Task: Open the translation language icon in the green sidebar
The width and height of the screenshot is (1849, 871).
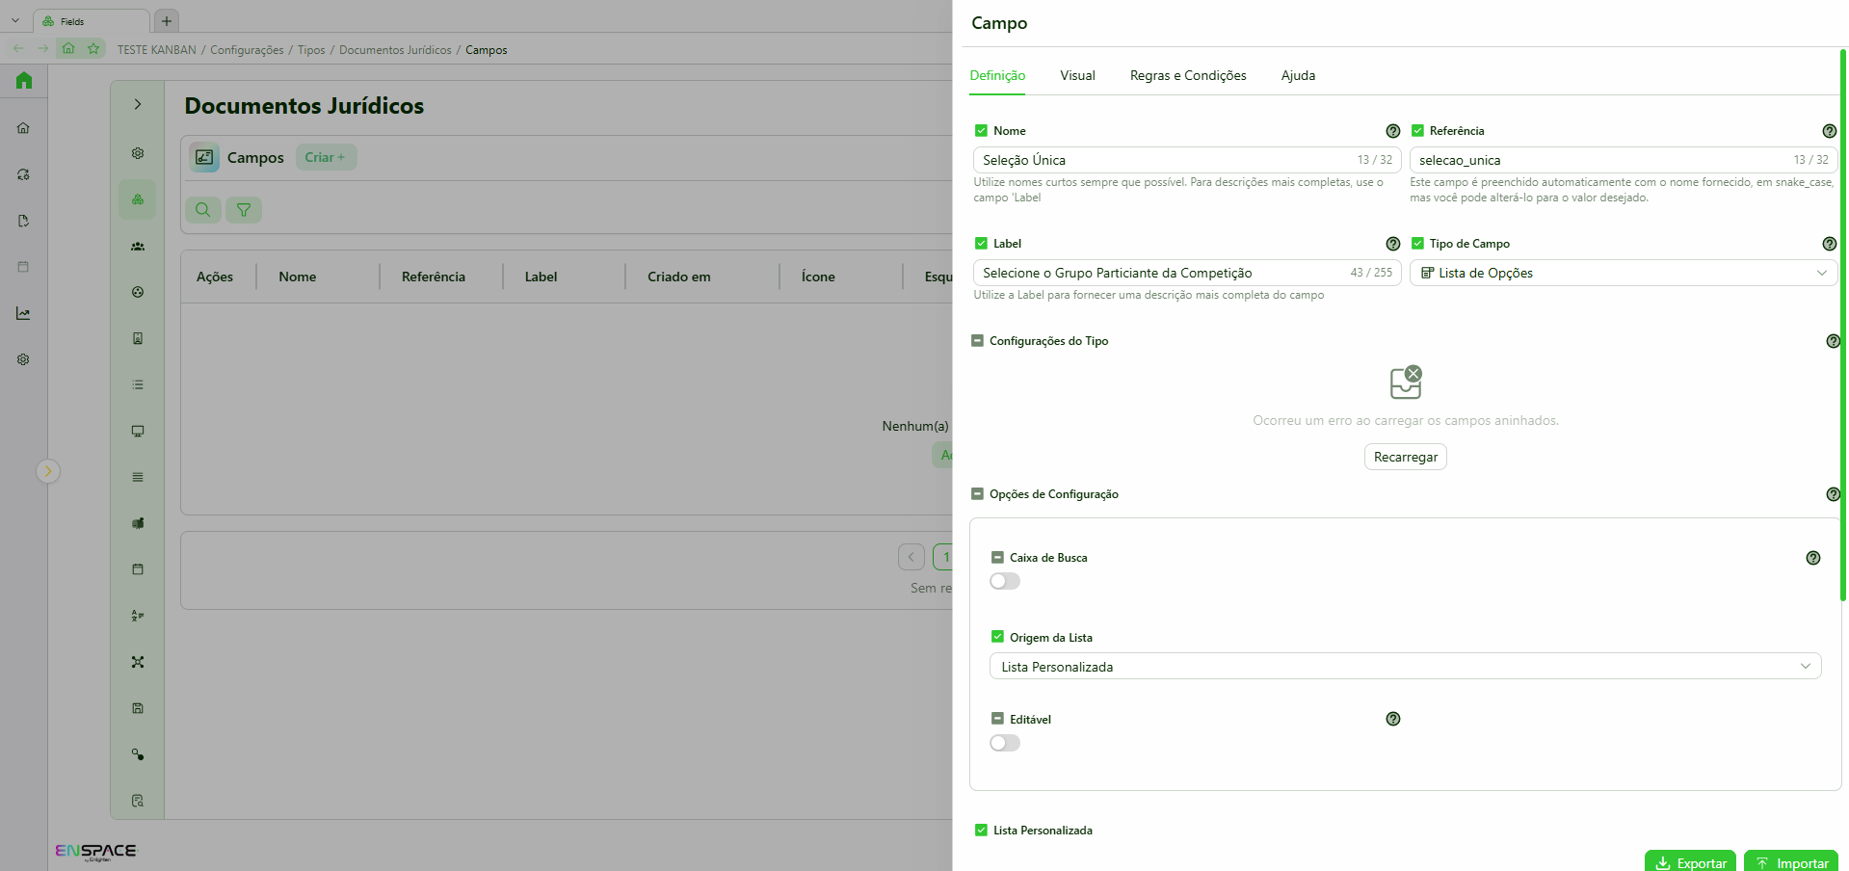Action: coord(138,616)
